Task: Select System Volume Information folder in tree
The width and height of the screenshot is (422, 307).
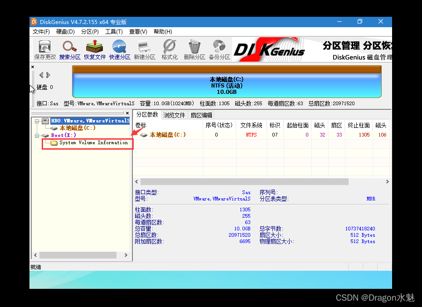Action: pyautogui.click(x=93, y=143)
